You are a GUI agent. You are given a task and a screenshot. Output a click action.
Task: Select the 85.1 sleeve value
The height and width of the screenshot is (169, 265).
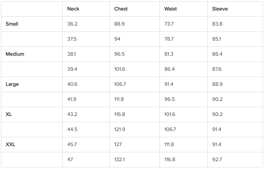217,39
